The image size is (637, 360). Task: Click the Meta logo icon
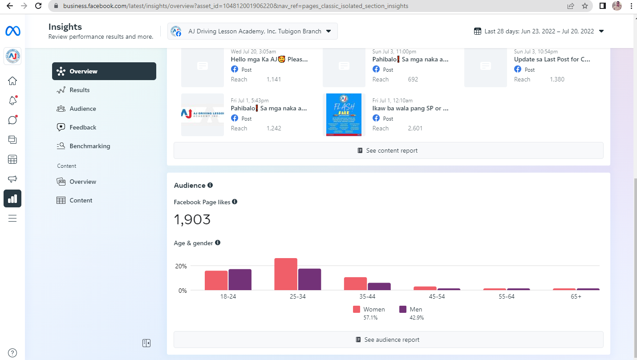pyautogui.click(x=12, y=31)
